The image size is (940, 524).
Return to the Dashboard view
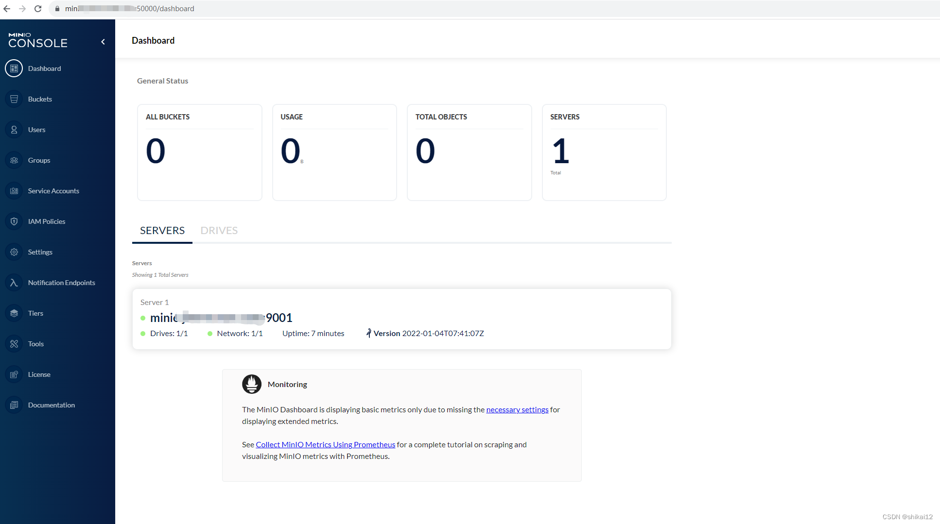pyautogui.click(x=45, y=68)
